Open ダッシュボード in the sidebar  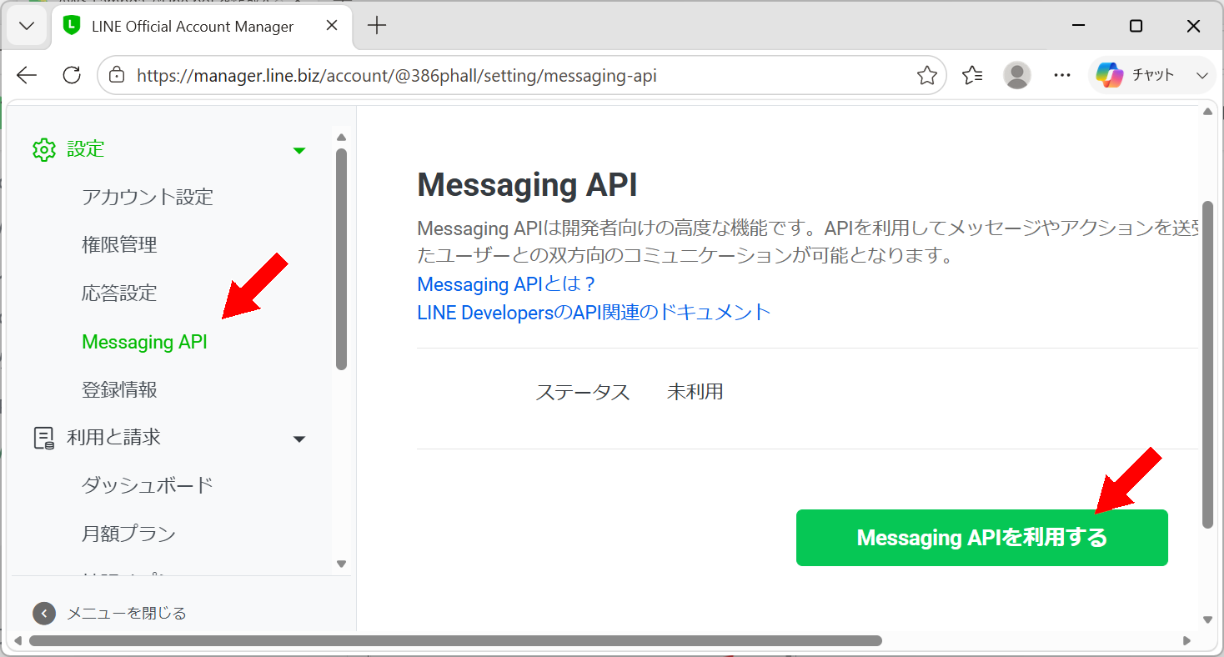coord(148,485)
